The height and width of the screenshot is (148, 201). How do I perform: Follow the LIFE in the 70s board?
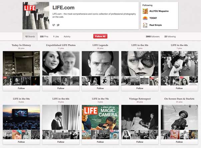click(100, 142)
